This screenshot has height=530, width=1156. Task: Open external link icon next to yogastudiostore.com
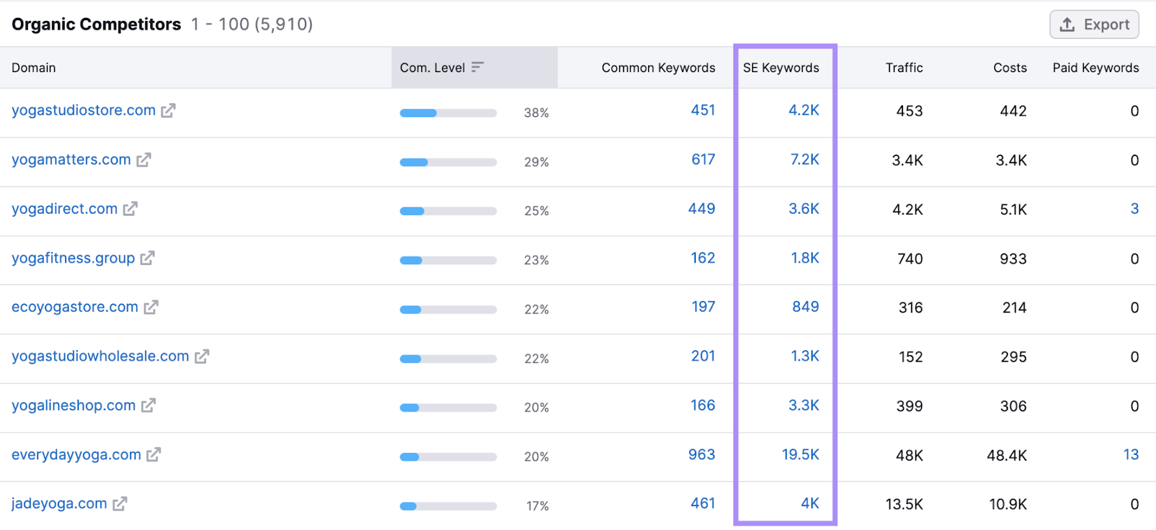168,110
